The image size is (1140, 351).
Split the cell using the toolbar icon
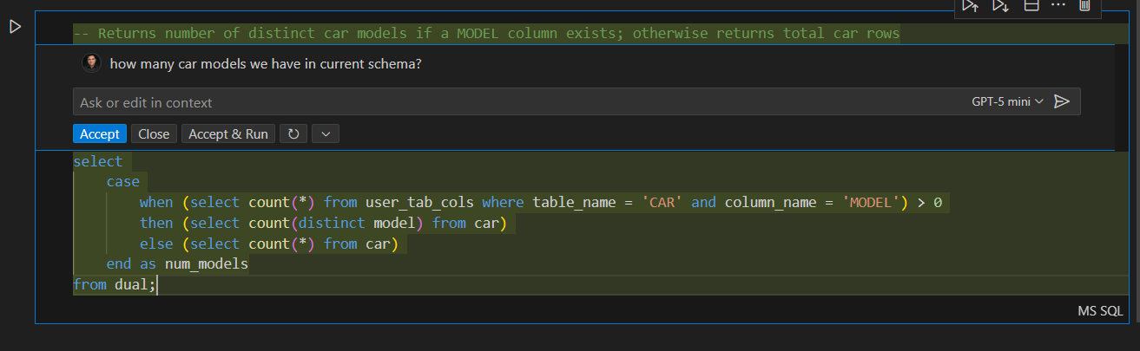pyautogui.click(x=1031, y=6)
